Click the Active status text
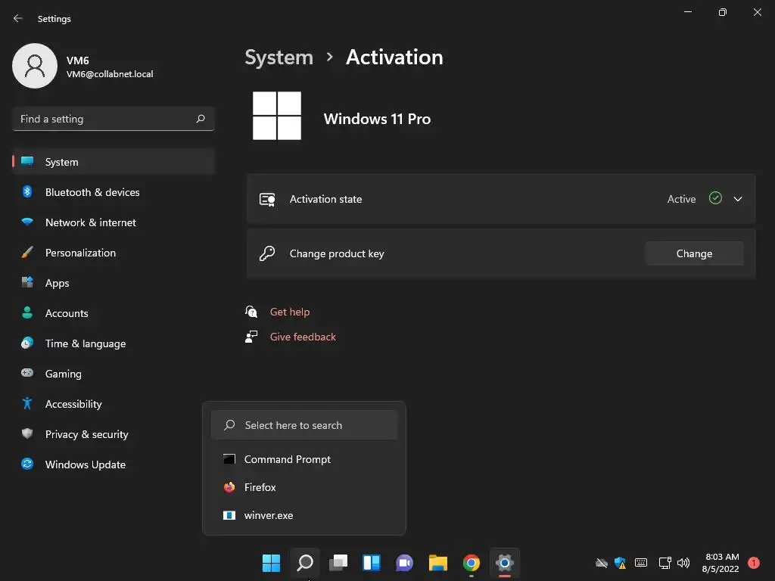Viewport: 775px width, 581px height. pyautogui.click(x=681, y=199)
